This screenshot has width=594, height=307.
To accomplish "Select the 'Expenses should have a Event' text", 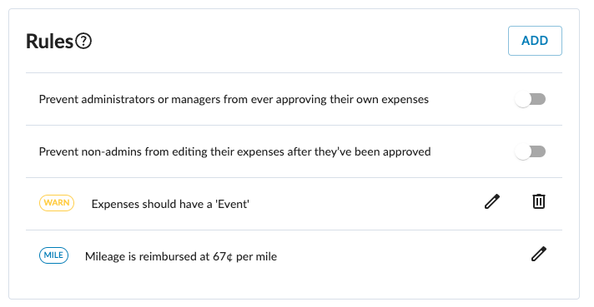I will pos(170,204).
